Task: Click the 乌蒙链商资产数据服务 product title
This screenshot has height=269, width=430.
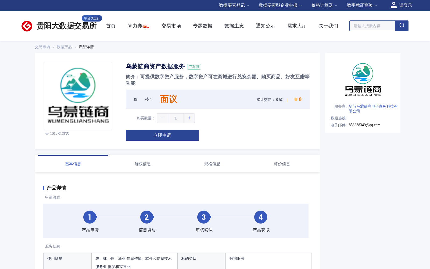Action: (155, 66)
